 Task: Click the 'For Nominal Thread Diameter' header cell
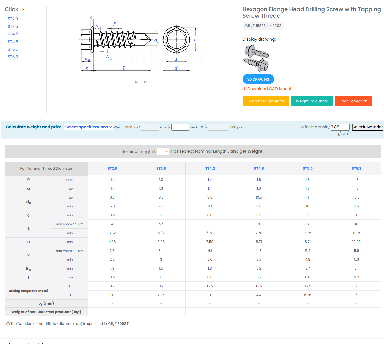[x=46, y=168]
